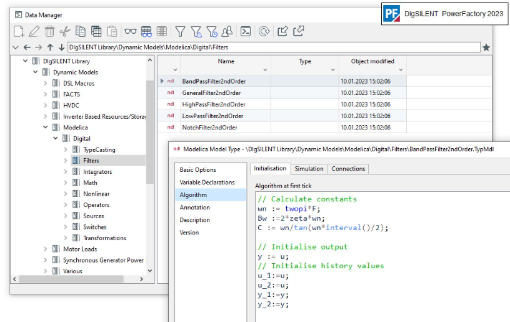Viewport: 510px width, 322px height.
Task: Open the input window terminal icon
Action: pos(246,31)
